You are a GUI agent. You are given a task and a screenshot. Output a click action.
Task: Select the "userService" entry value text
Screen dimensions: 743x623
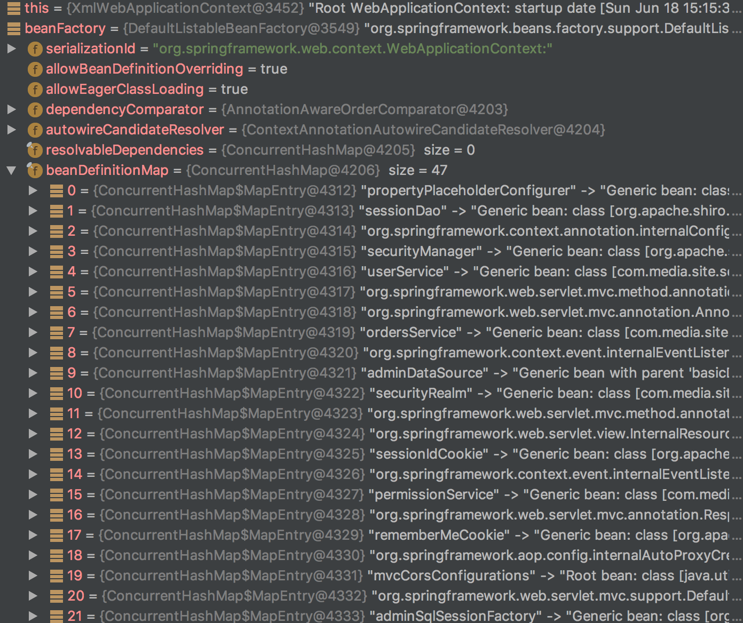coord(551,271)
